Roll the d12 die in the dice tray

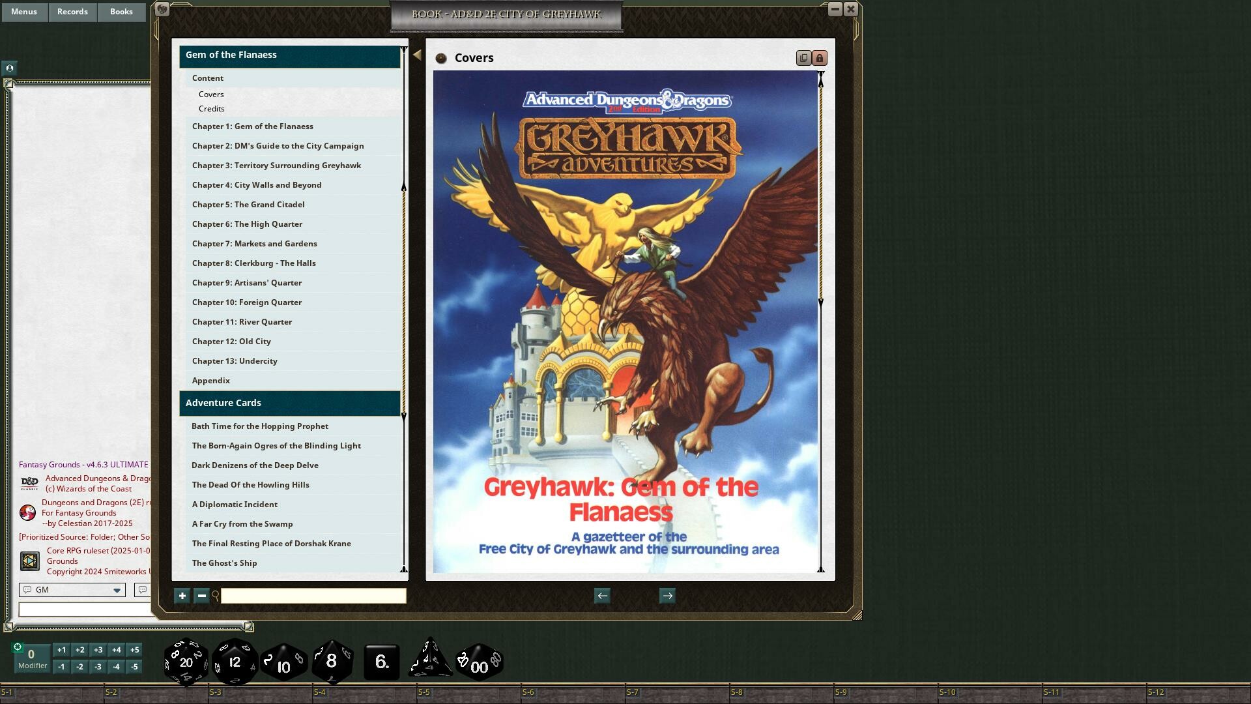coord(235,662)
